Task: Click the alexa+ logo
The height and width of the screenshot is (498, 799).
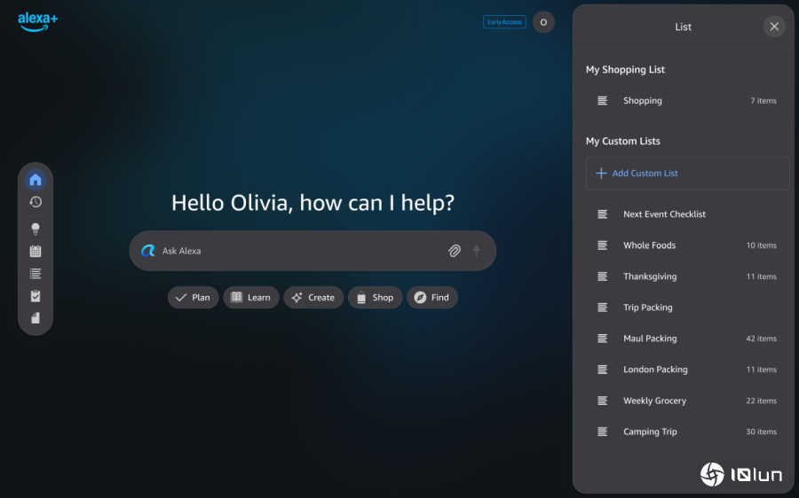Action: [37, 21]
